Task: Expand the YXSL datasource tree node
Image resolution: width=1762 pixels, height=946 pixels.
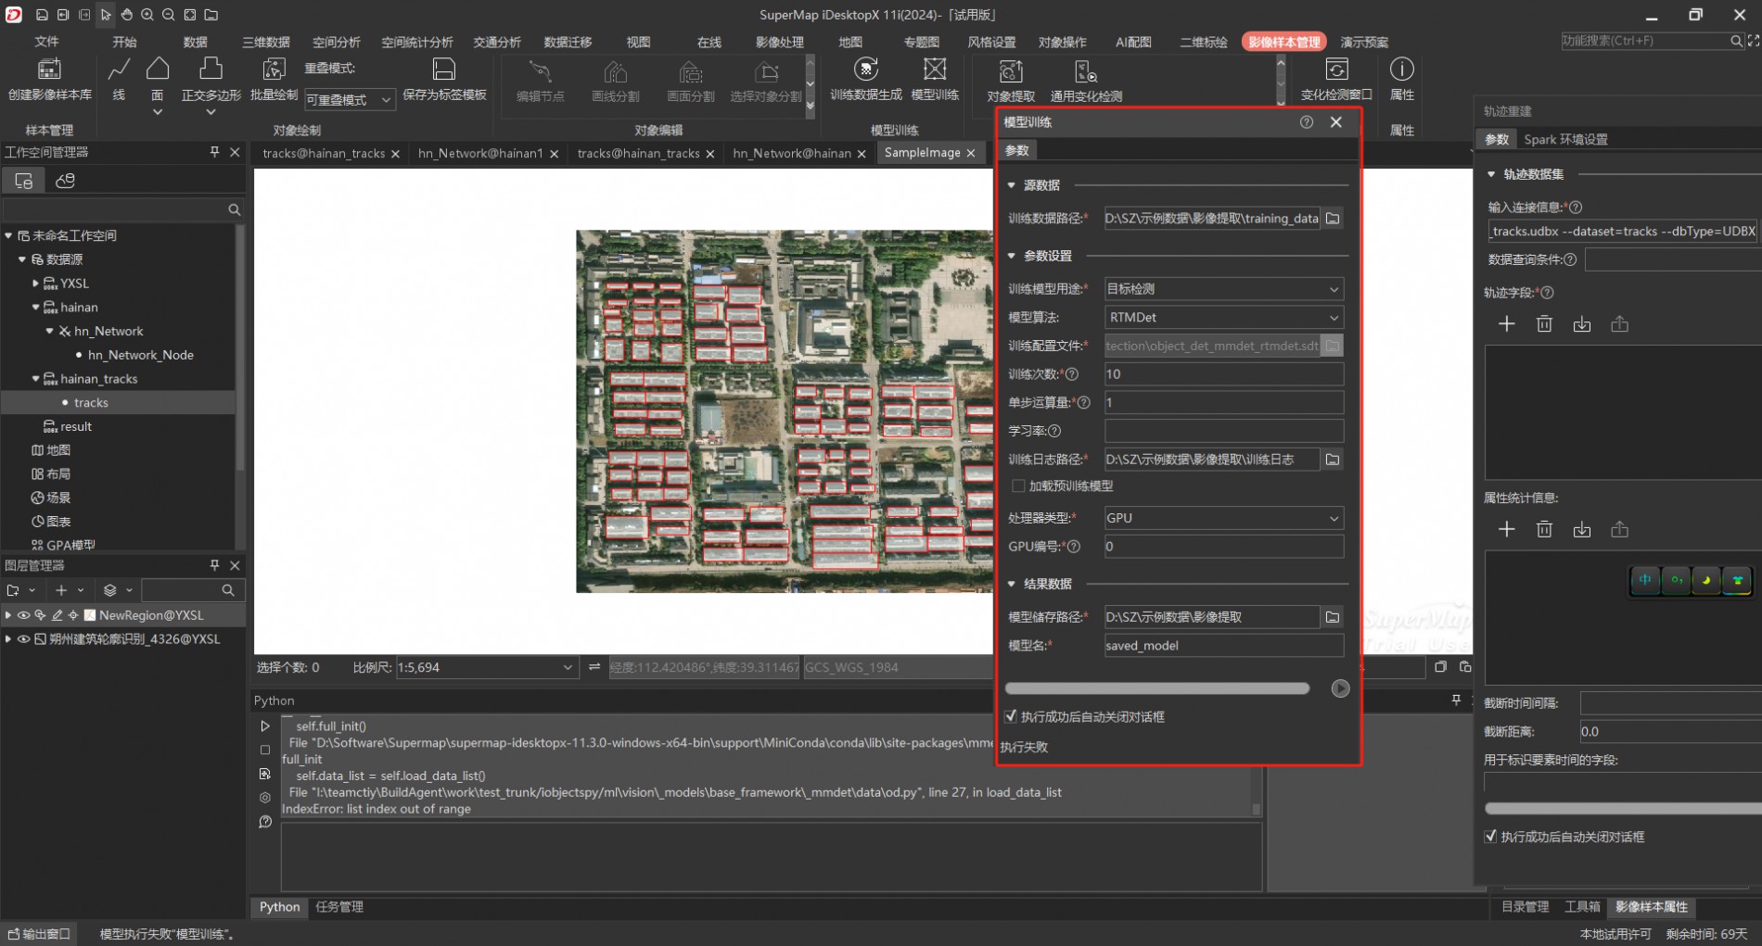Action: 35,284
